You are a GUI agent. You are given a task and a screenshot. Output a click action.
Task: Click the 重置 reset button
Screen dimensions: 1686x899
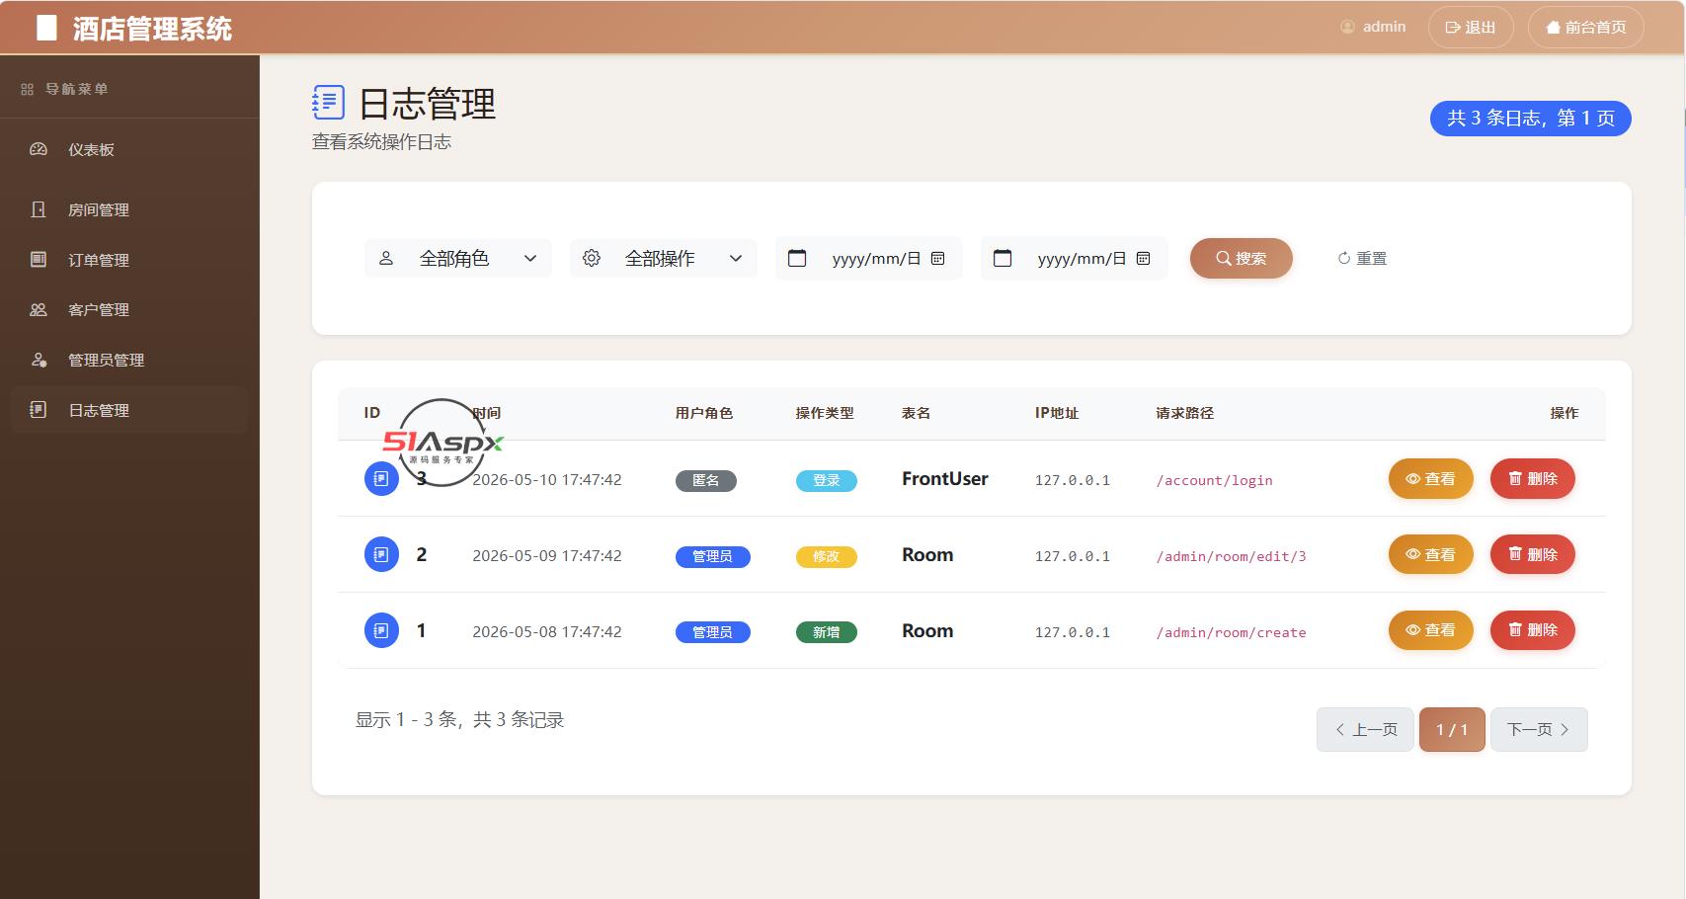click(1362, 258)
